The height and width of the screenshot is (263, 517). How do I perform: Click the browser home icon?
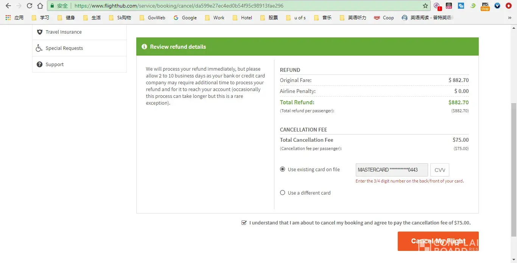click(40, 6)
